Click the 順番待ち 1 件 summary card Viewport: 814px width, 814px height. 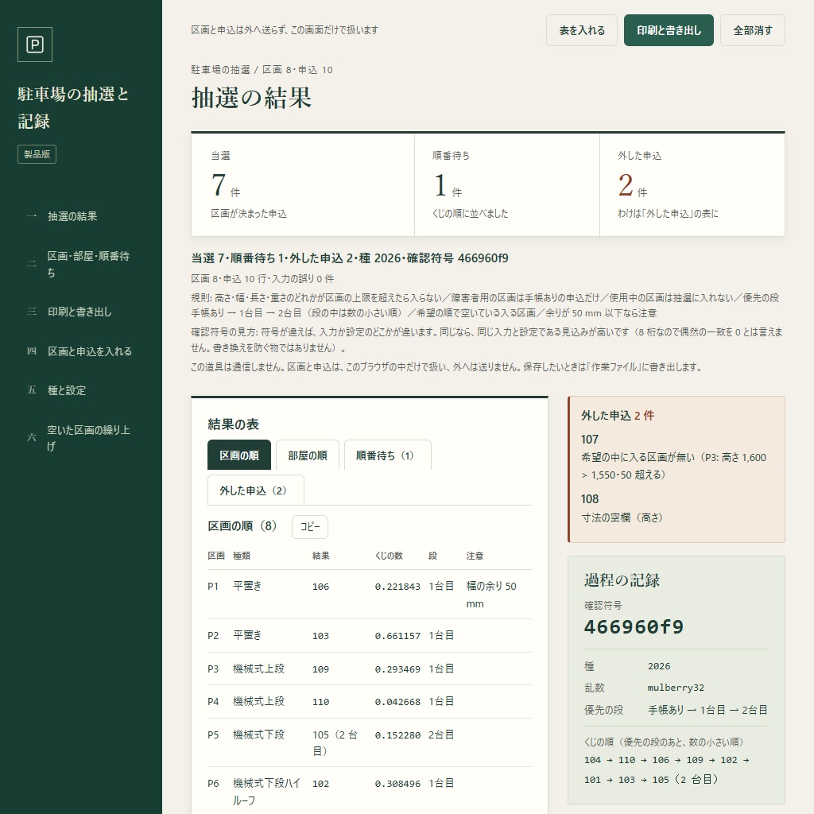[506, 184]
